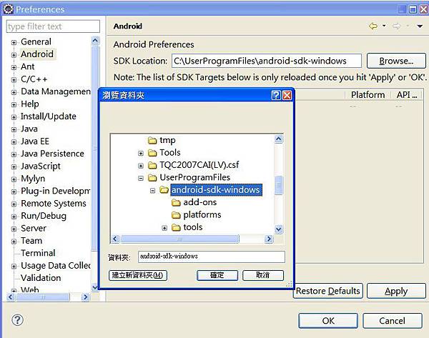This screenshot has height=338, width=429.
Task: Expand the TQC2007CAI(LV).csf folder node
Action: 141,166
